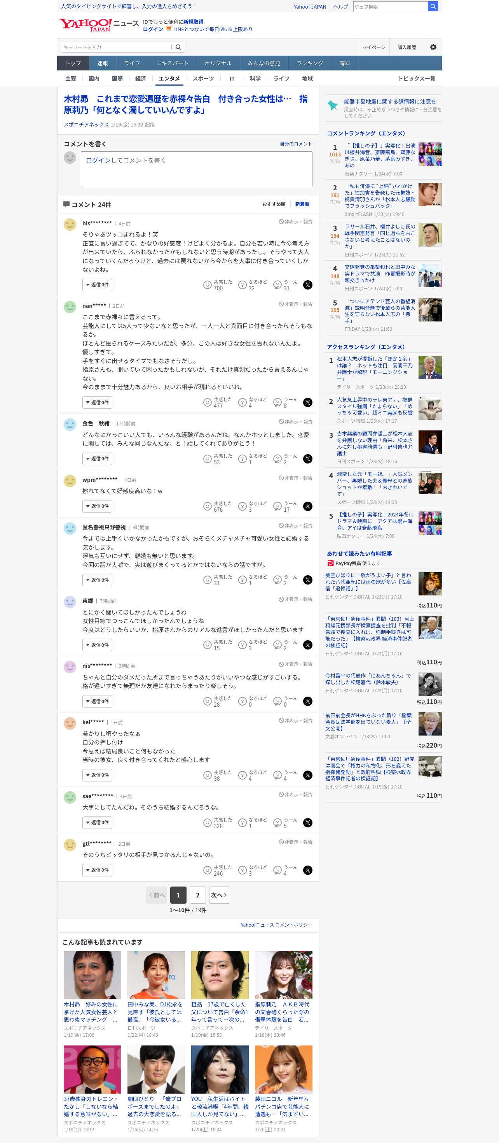The width and height of the screenshot is (499, 1143).
Task: Expand 返信0件 under his******** comment
Action: (98, 285)
